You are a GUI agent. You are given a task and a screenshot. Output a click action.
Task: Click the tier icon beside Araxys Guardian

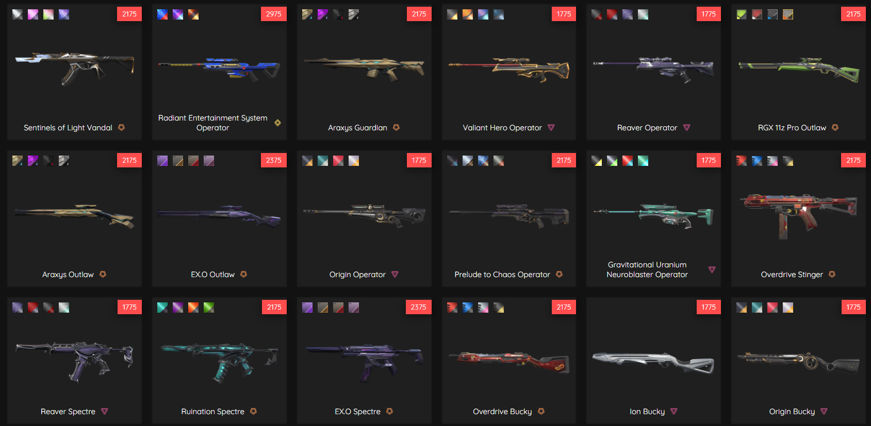coord(396,127)
